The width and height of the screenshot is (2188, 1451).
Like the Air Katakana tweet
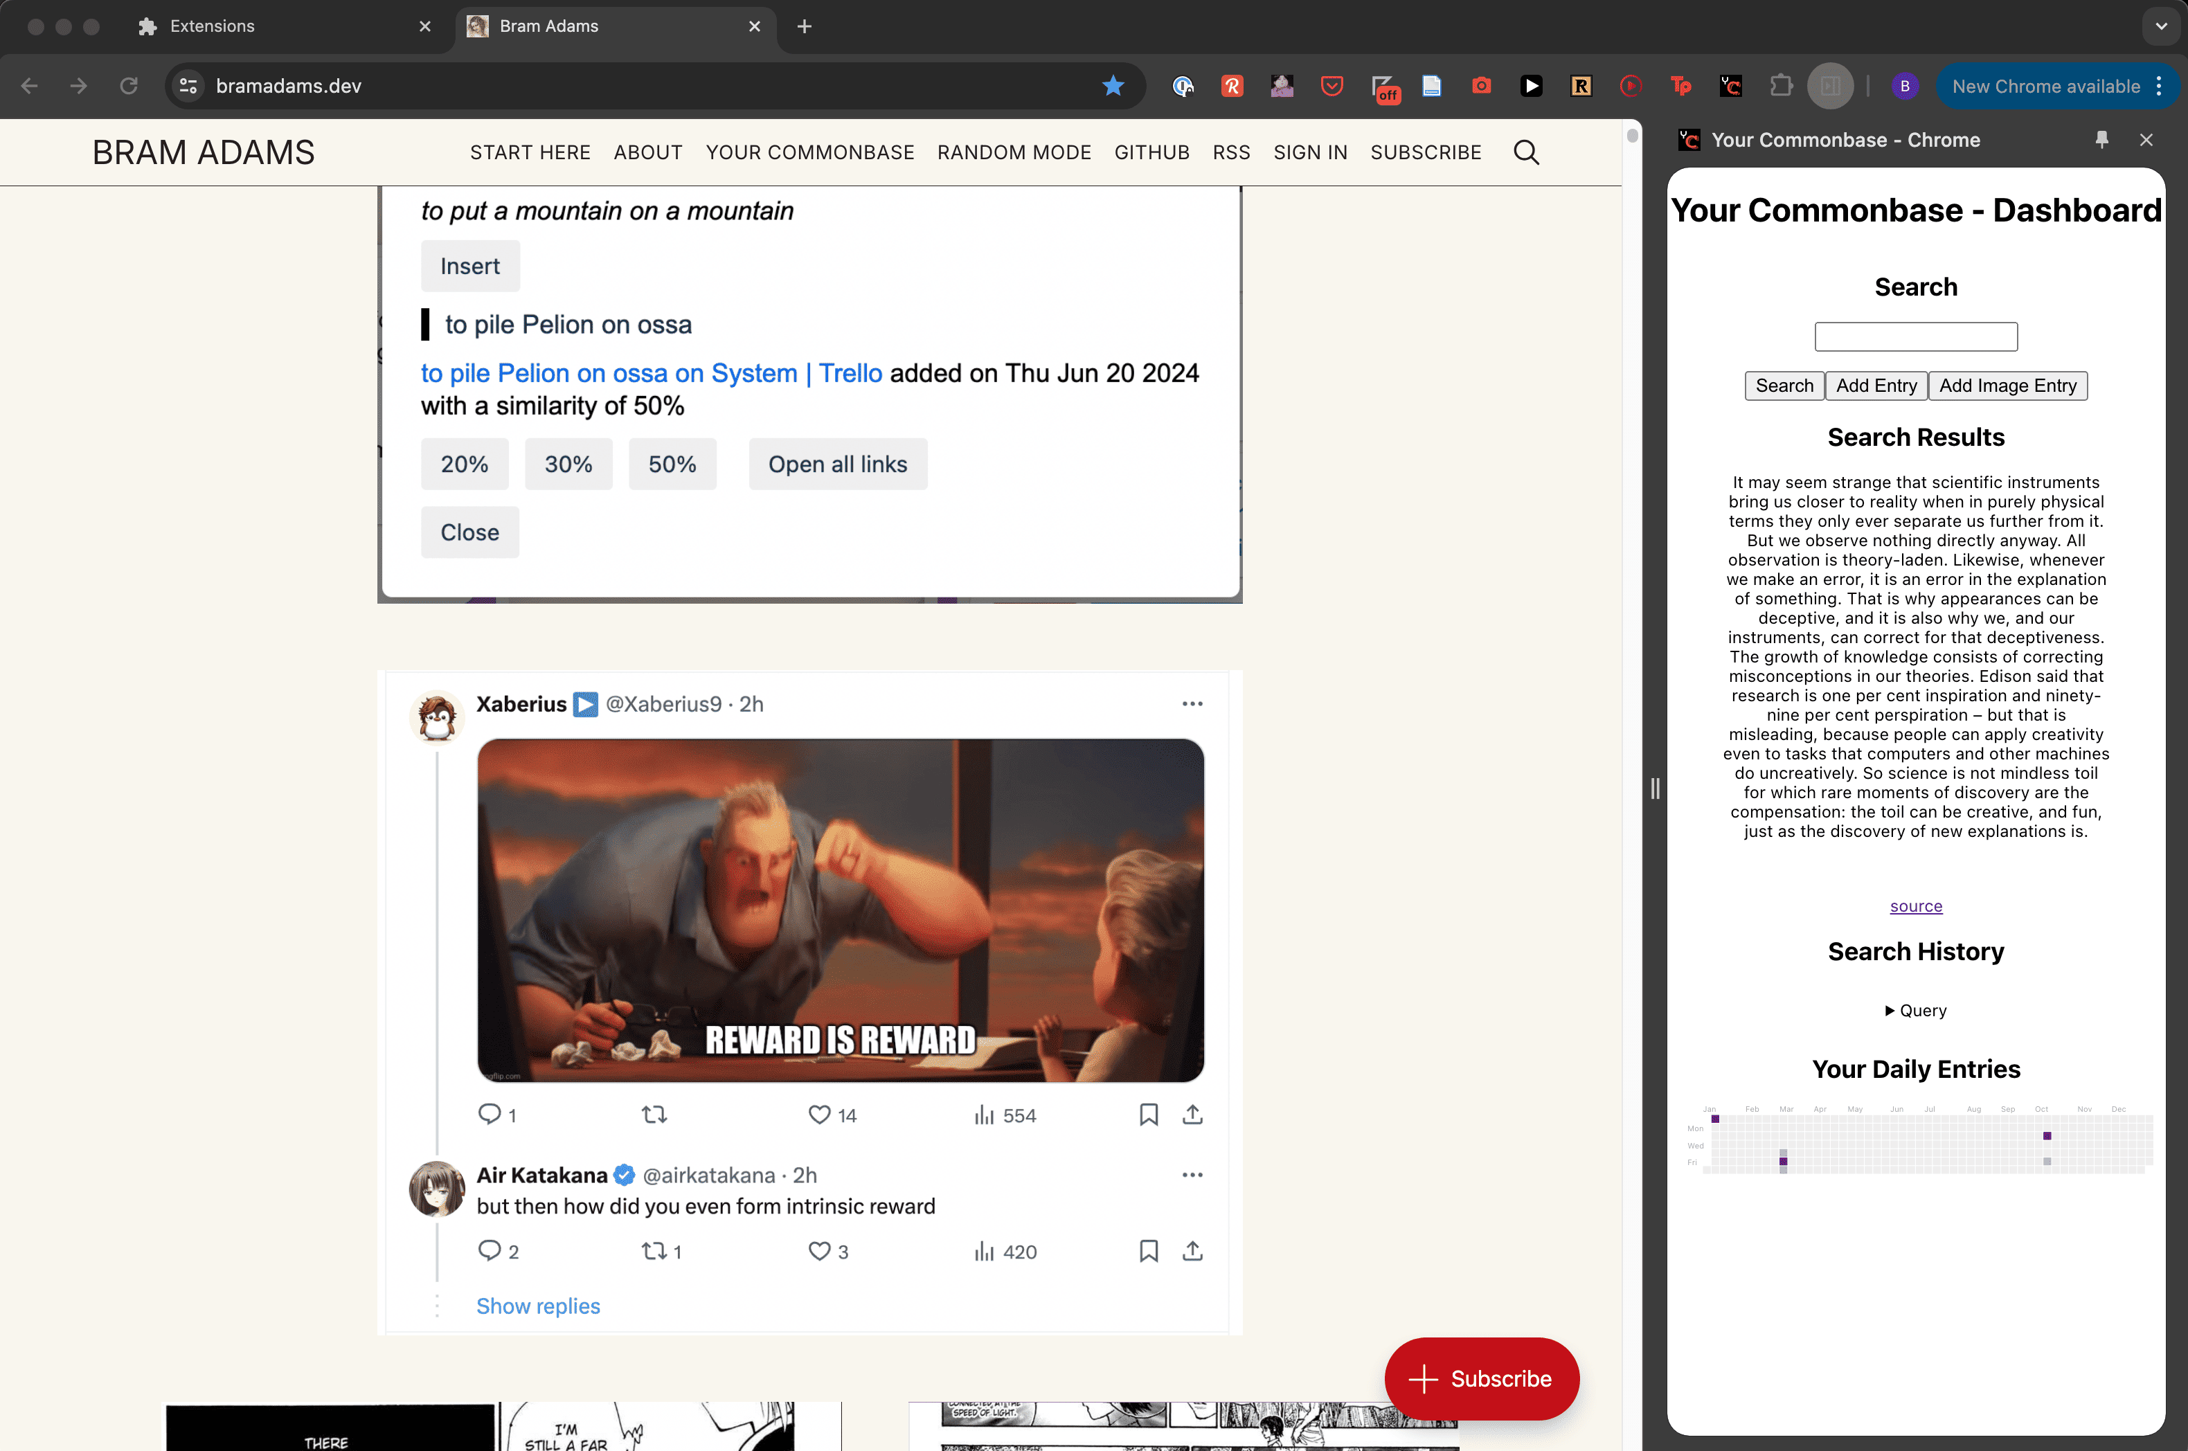(x=819, y=1251)
